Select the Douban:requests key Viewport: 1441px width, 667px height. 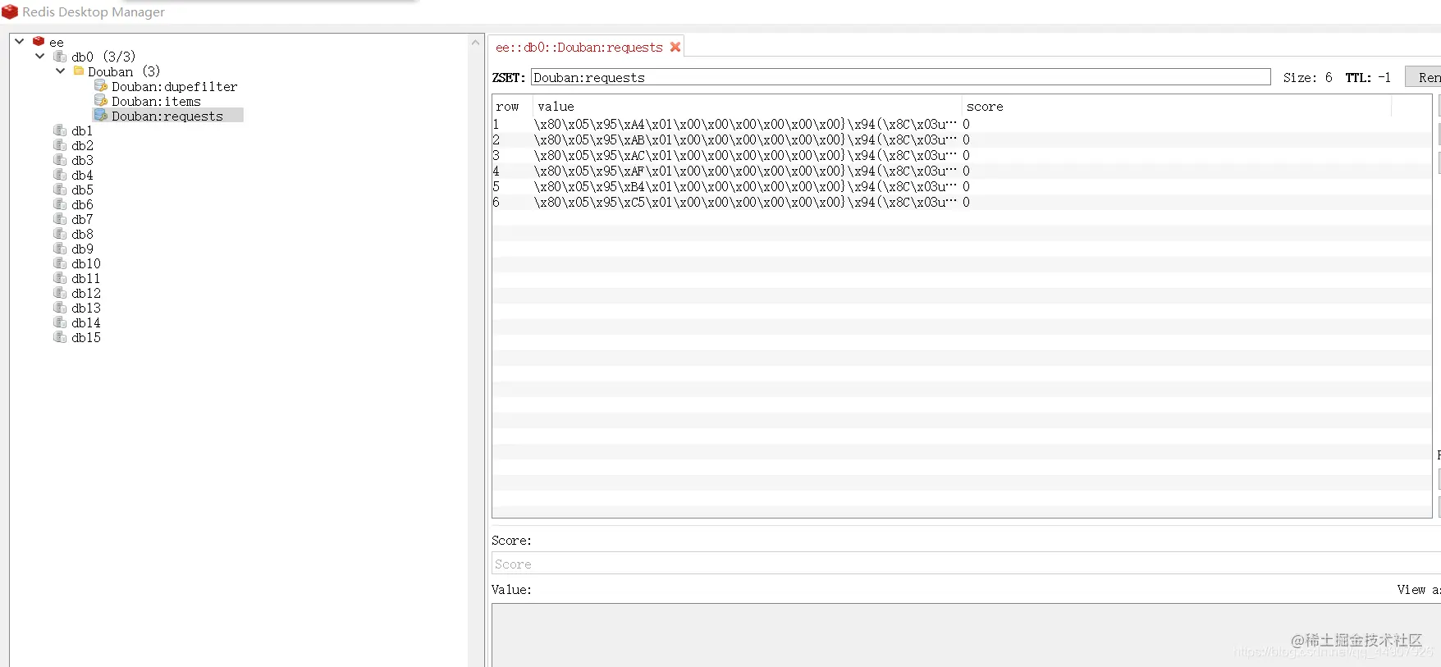click(167, 116)
